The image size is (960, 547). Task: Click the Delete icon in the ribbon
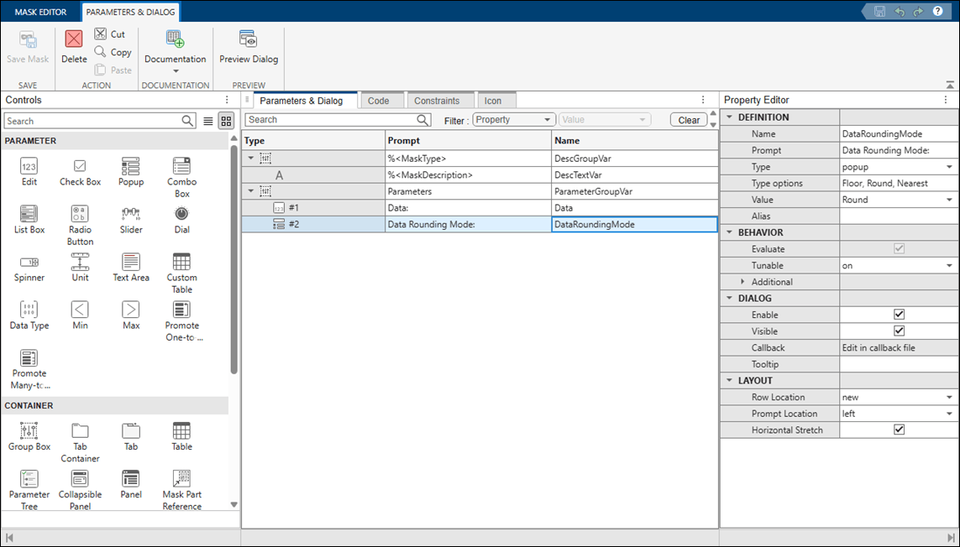(73, 39)
